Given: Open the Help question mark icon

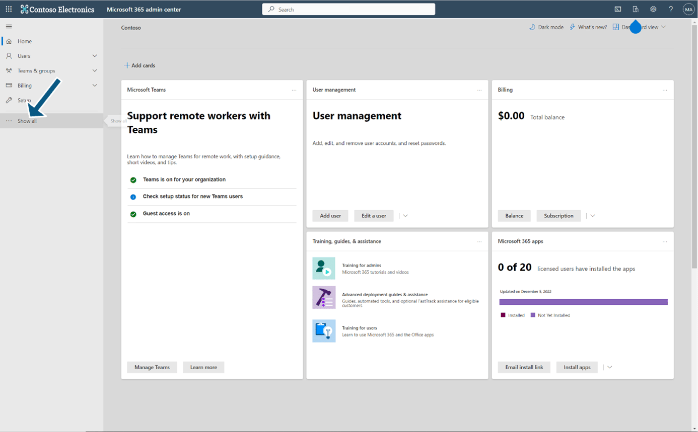Looking at the screenshot, I should tap(671, 9).
